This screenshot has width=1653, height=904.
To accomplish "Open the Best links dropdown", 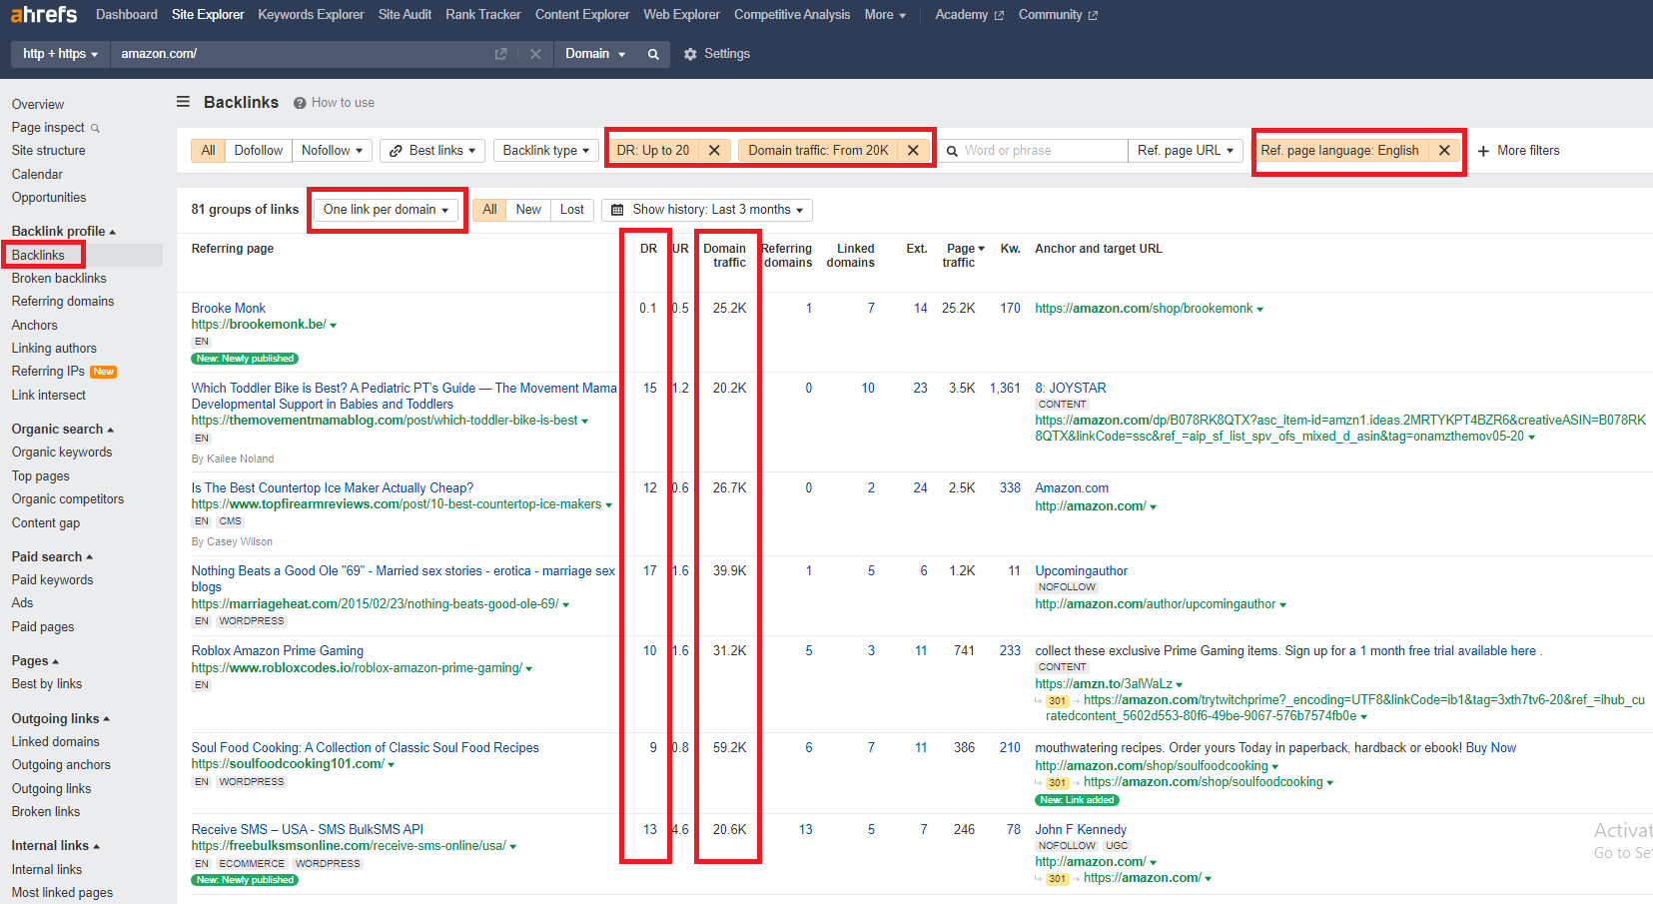I will [432, 151].
